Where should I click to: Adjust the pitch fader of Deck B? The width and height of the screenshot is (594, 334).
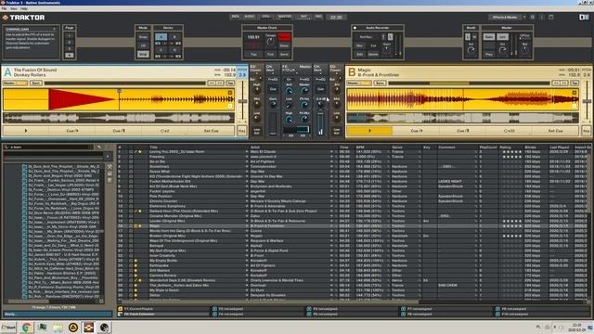point(587,101)
